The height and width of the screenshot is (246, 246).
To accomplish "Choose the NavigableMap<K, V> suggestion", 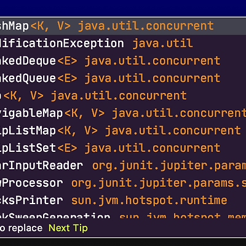I will pos(123,113).
